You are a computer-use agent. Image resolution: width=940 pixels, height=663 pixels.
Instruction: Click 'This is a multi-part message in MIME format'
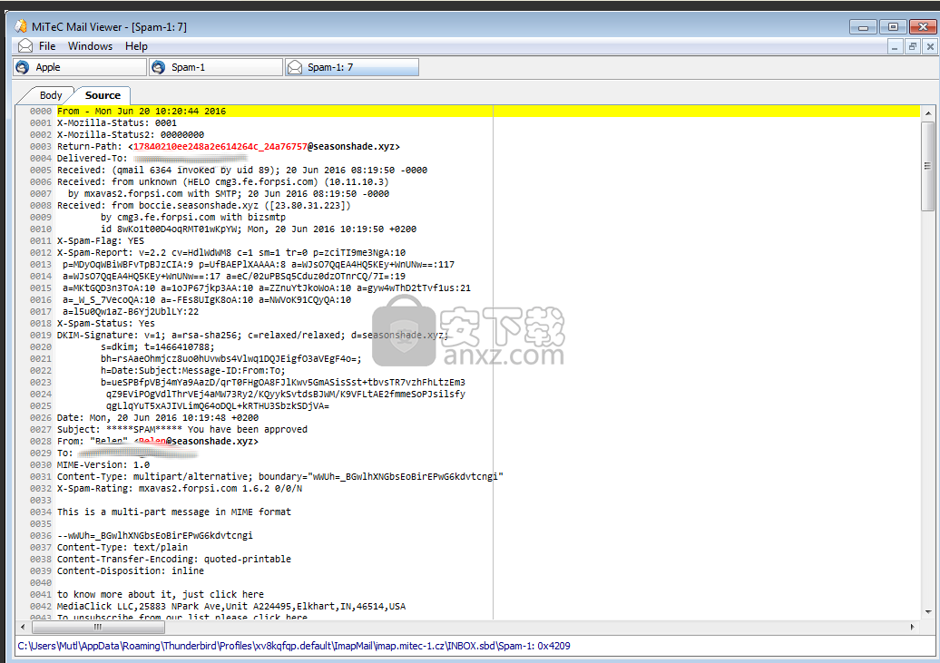174,512
